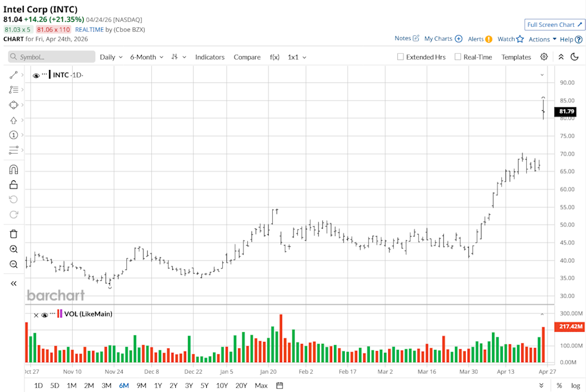Zoom in using the magnifier plus icon
586x392 pixels.
tap(13, 249)
